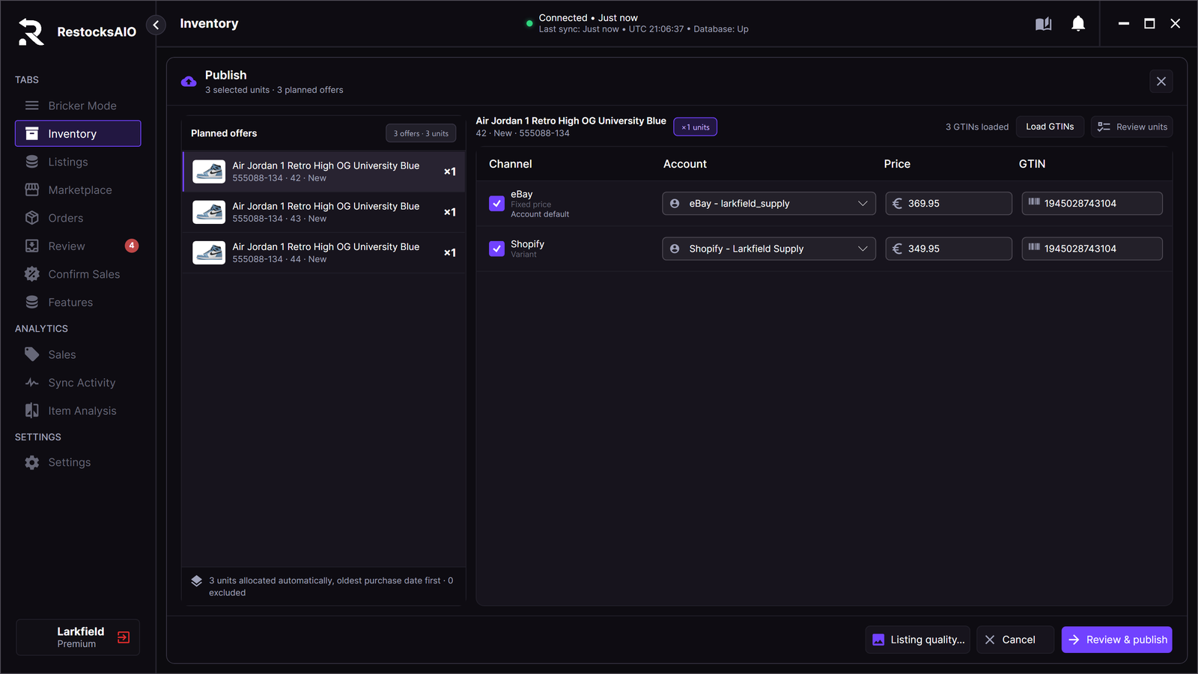Click the size 44 sneaker thumbnail

[x=209, y=252]
